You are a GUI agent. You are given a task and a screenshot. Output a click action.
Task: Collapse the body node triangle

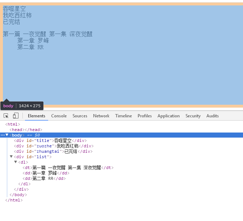[7, 135]
